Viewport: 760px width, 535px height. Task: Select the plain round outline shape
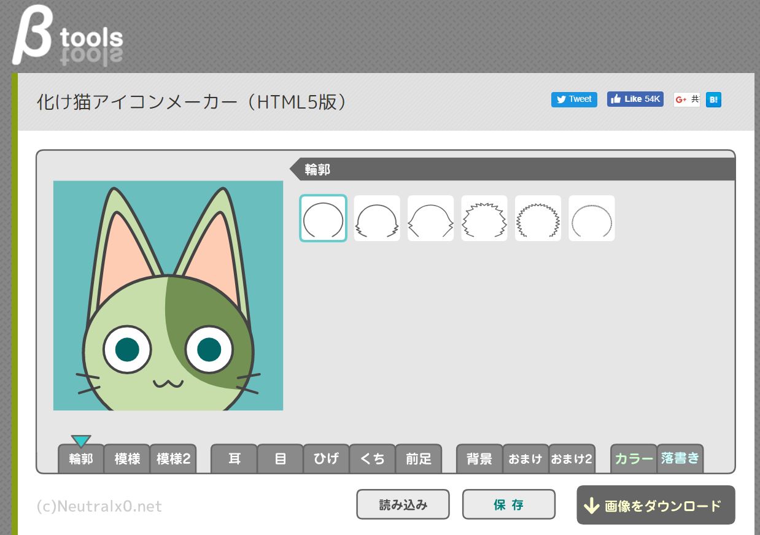coord(323,218)
